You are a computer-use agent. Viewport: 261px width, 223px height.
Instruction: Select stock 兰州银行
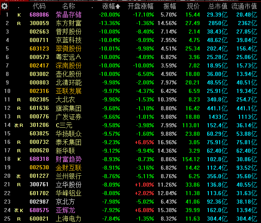(68, 176)
